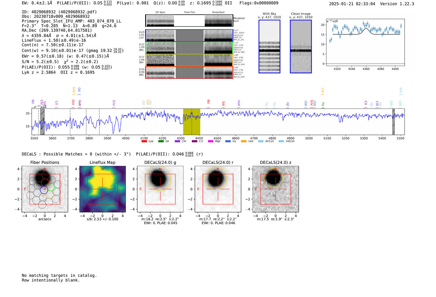Open the Clean Image cutout
Viewport: 436px width, 297px height.
coord(301,46)
